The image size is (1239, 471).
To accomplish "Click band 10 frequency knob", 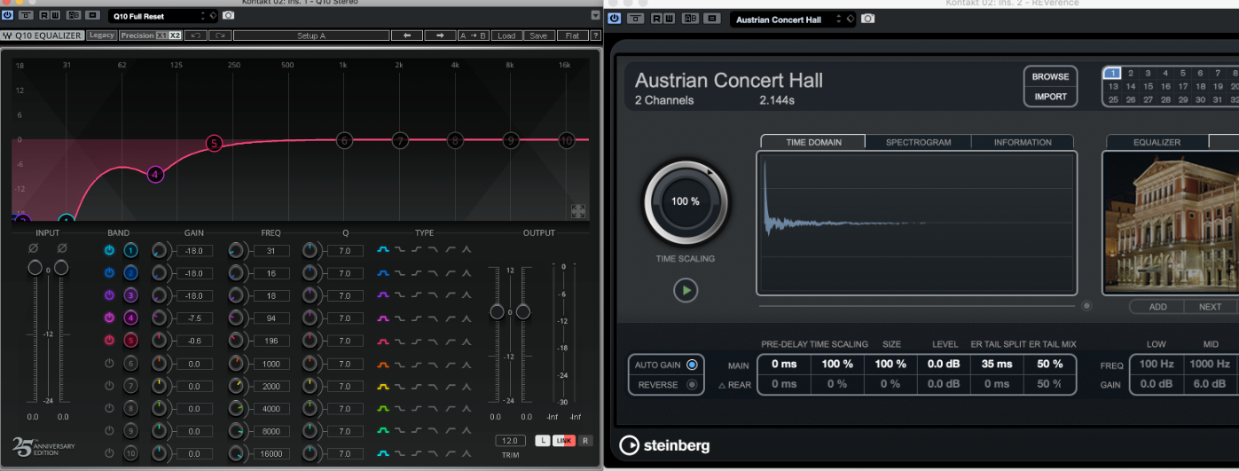I will pyautogui.click(x=237, y=453).
